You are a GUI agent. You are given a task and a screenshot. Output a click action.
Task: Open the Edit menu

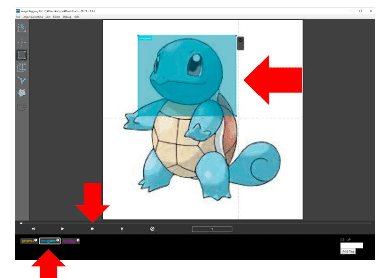(x=48, y=17)
